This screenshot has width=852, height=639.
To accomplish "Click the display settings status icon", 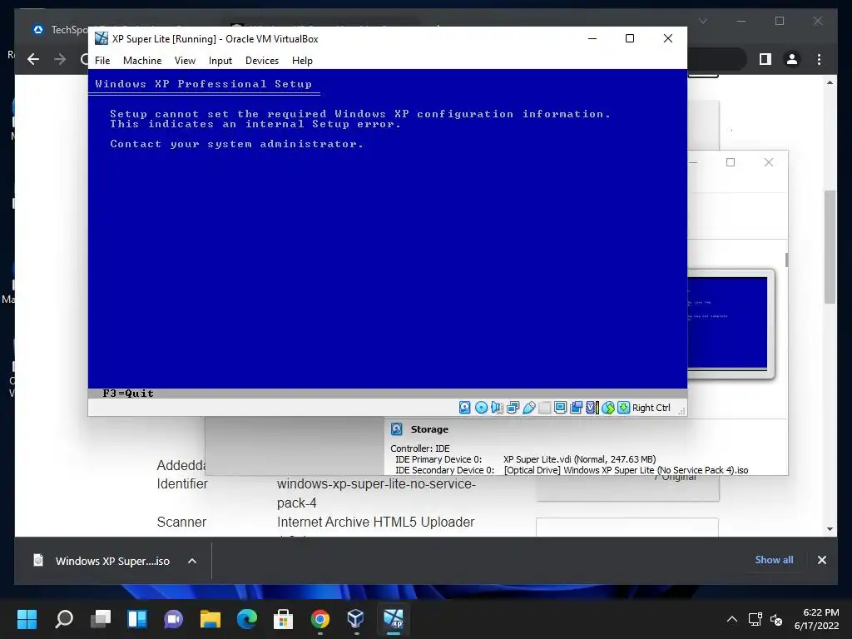I will click(560, 408).
